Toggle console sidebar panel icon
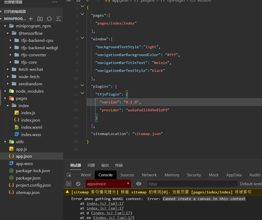This screenshot has height=220, width=262. 69,184
